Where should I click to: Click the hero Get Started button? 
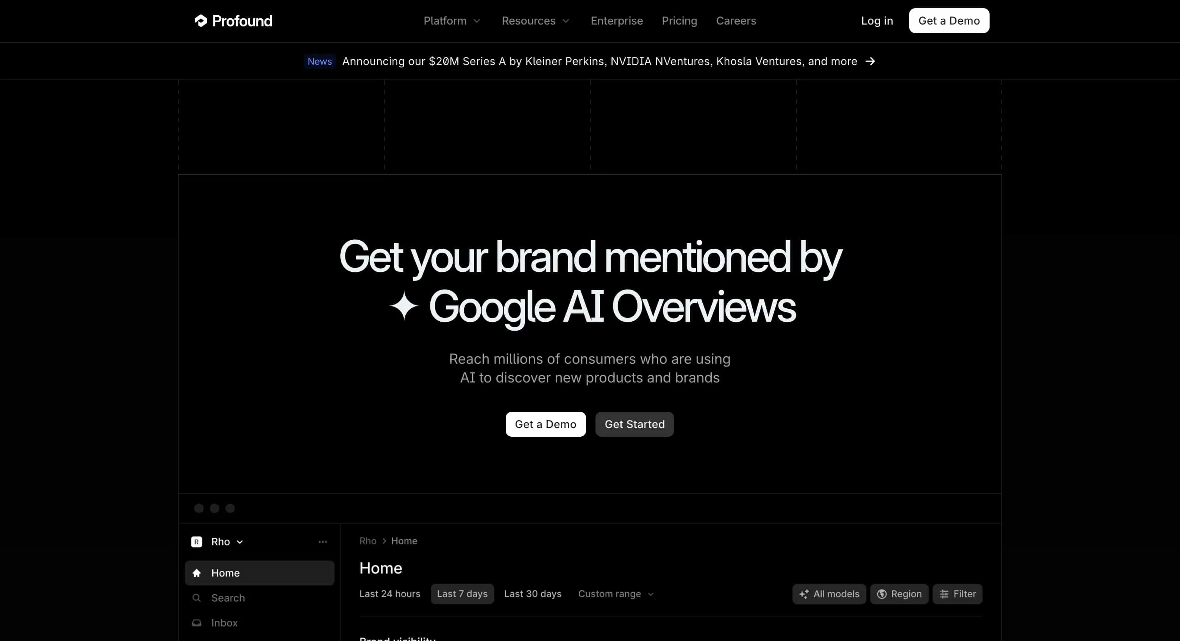634,424
